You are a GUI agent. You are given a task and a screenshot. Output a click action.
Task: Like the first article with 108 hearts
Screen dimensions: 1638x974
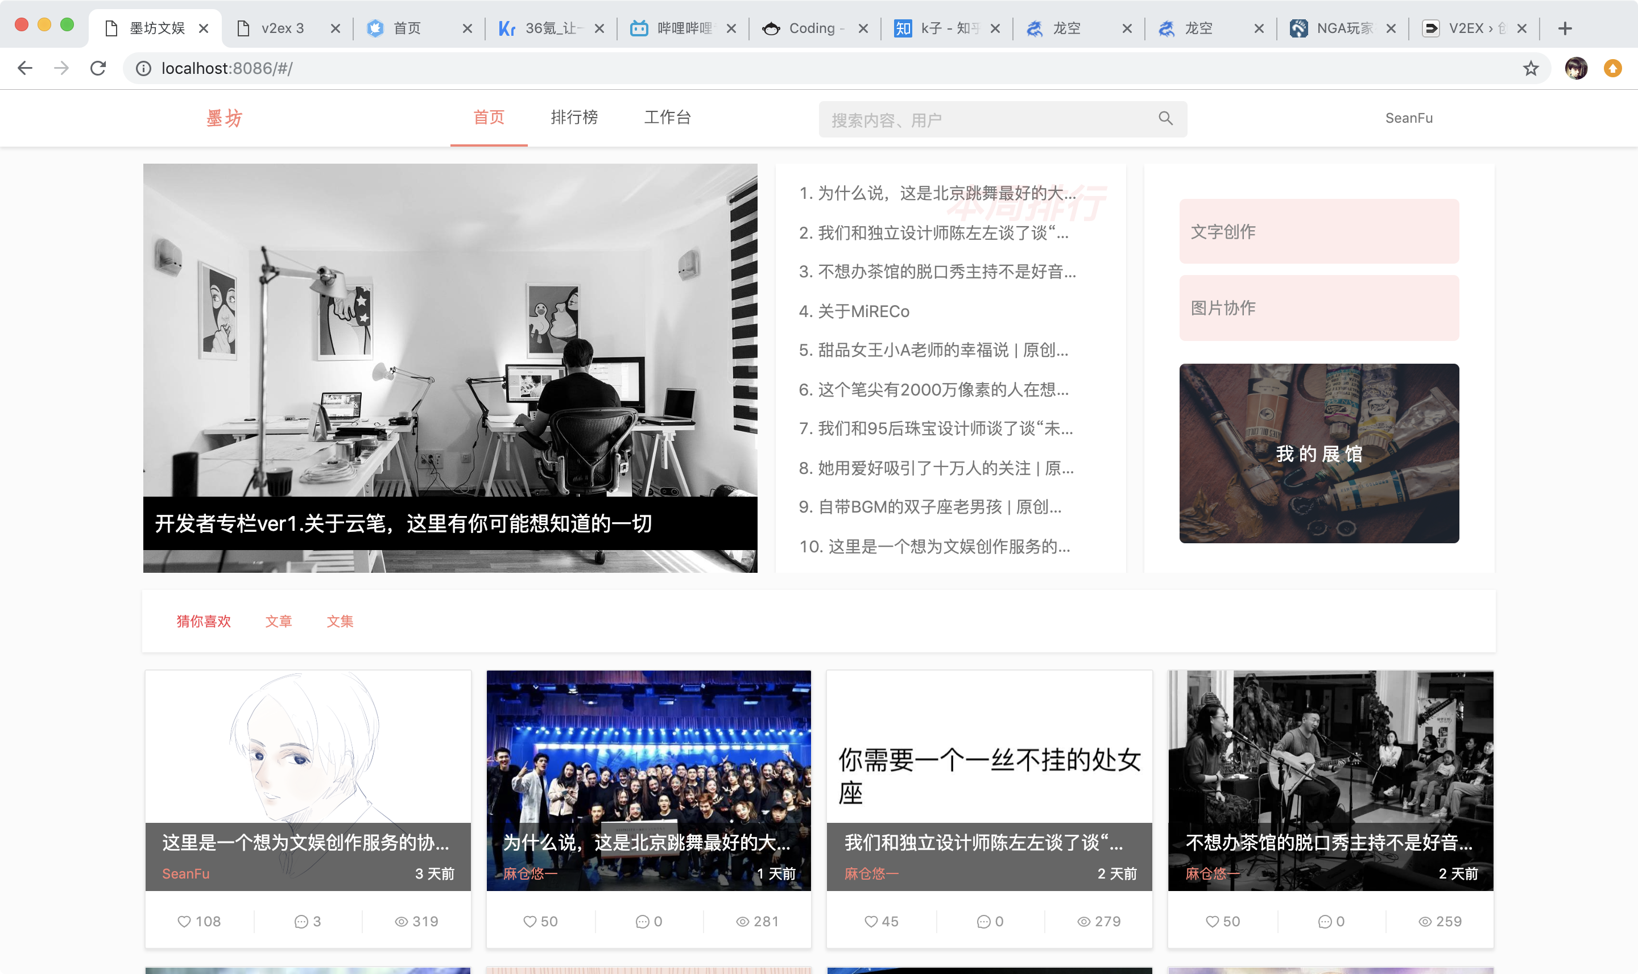click(x=184, y=922)
